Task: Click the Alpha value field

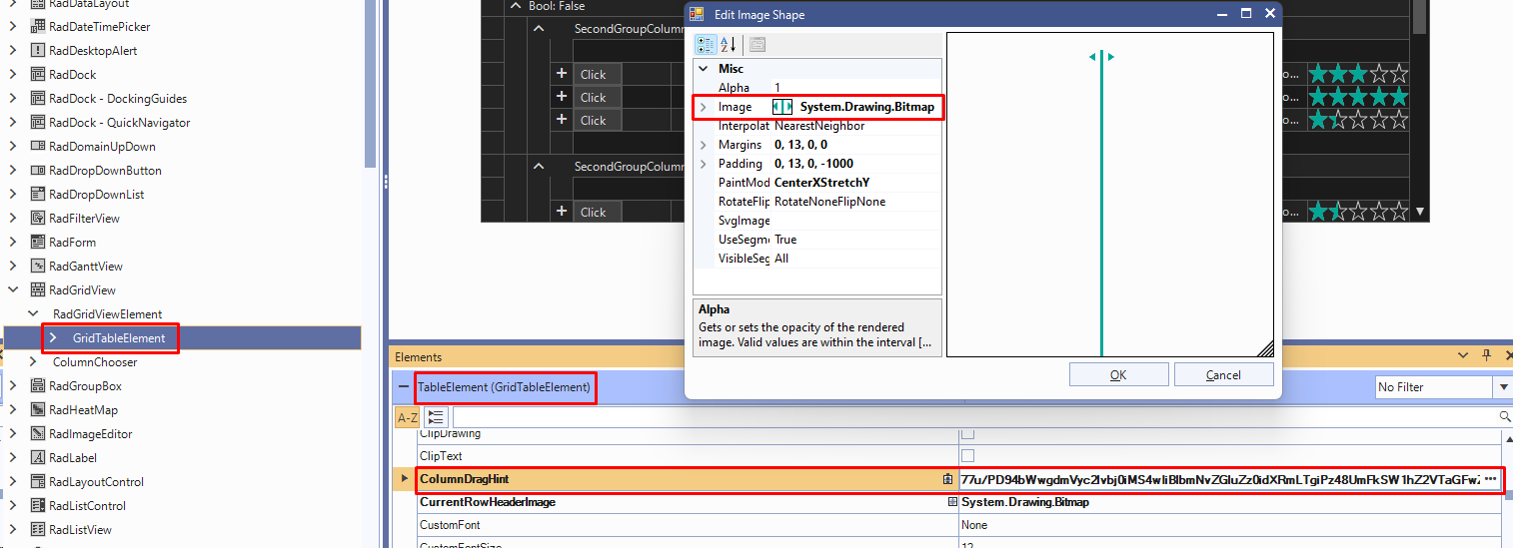Action: coord(856,88)
